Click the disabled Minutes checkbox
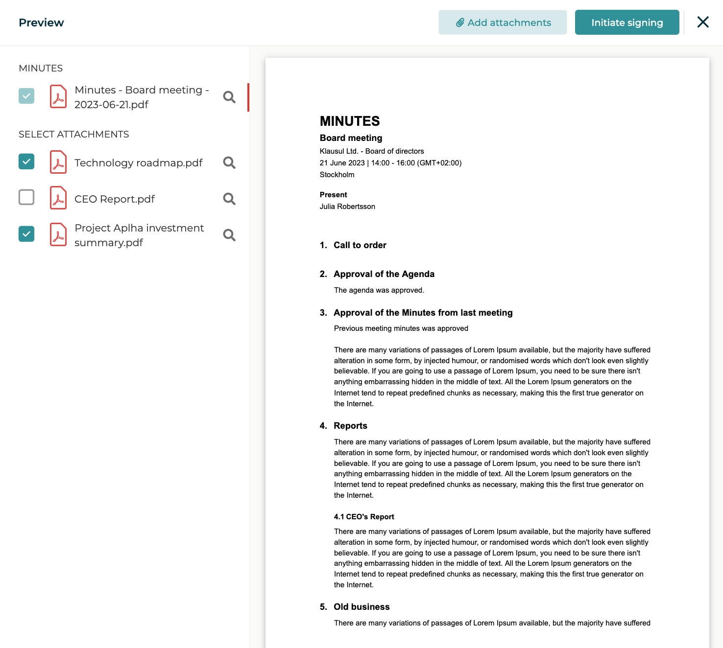The height and width of the screenshot is (648, 723). pos(26,96)
